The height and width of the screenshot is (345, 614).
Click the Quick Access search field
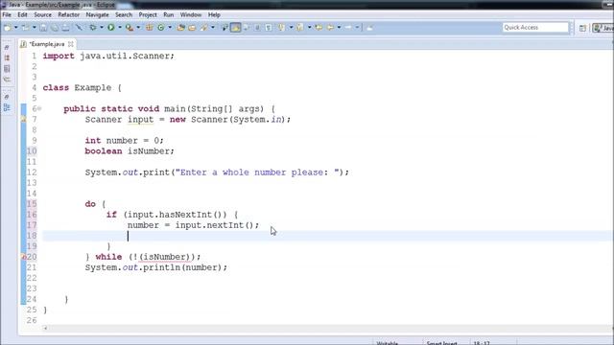[535, 28]
